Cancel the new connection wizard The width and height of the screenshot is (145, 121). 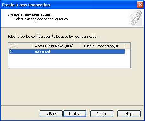102,114
